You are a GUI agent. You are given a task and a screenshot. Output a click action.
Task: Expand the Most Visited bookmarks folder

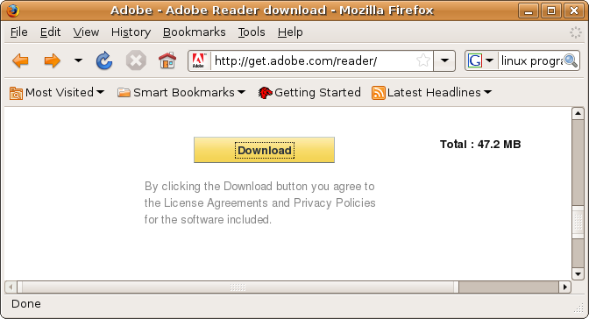tap(57, 92)
